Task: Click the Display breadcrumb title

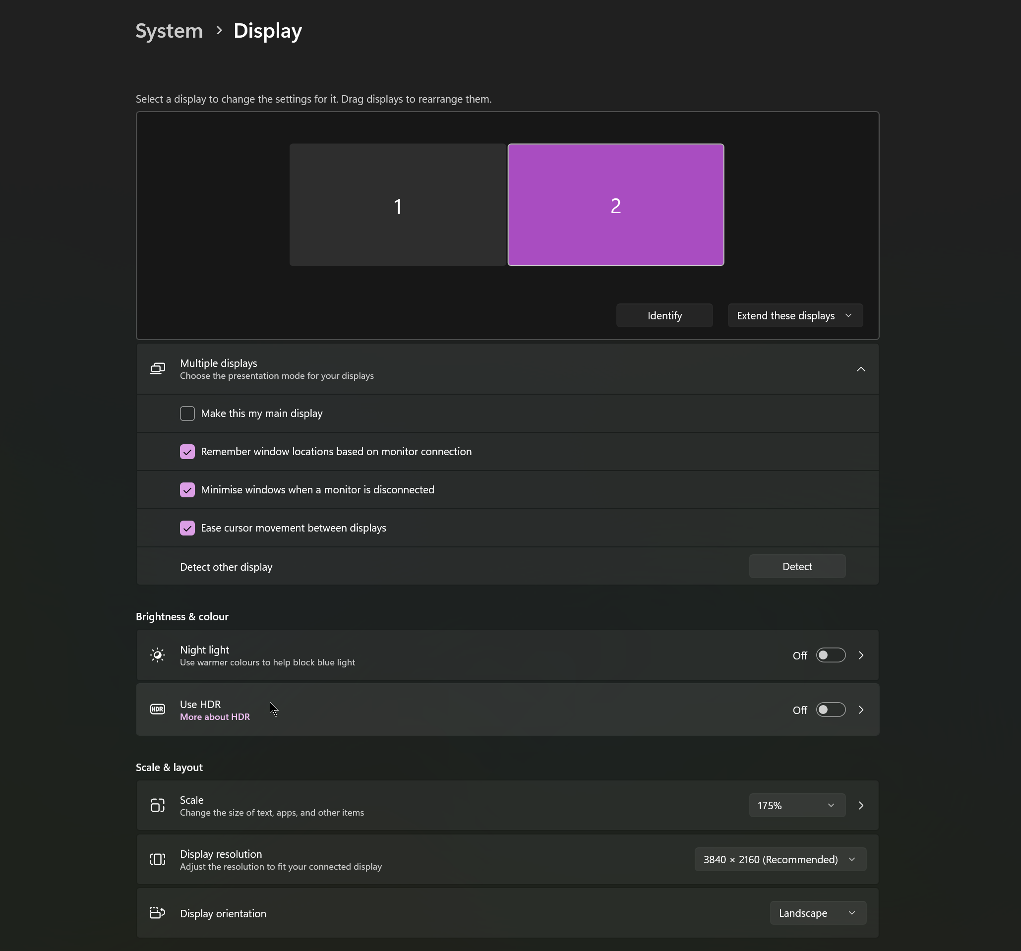Action: pos(268,31)
